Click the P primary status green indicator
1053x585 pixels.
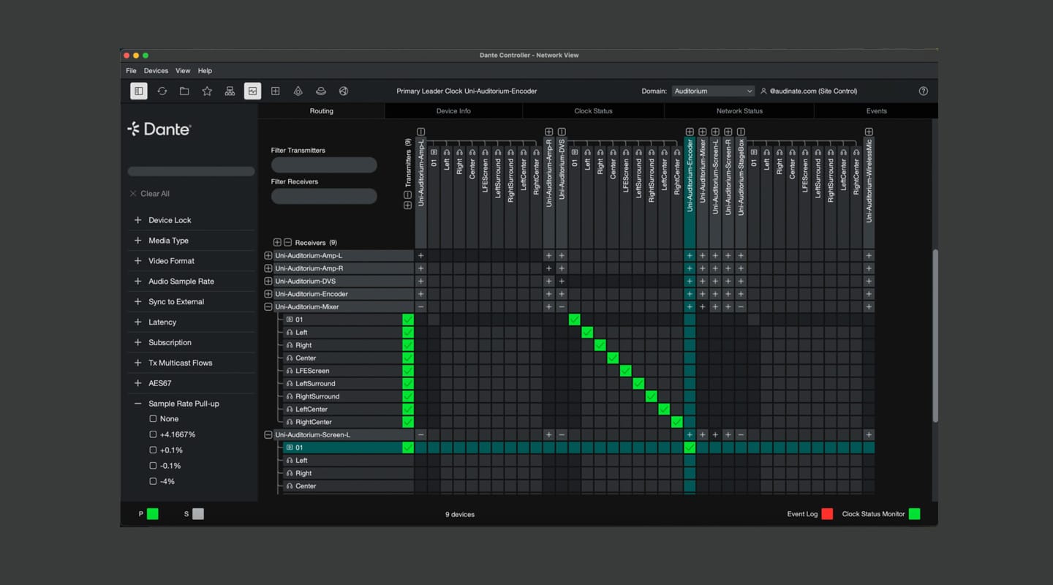(x=152, y=514)
